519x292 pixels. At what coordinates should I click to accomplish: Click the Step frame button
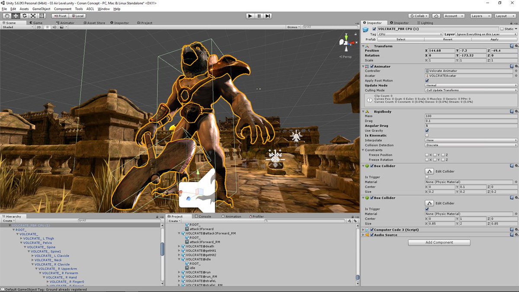pyautogui.click(x=268, y=16)
